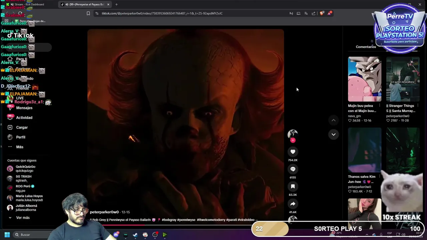Viewport: 427px width, 240px height.
Task: Follow peterparker0w0 with the red plus badge
Action: 293,140
